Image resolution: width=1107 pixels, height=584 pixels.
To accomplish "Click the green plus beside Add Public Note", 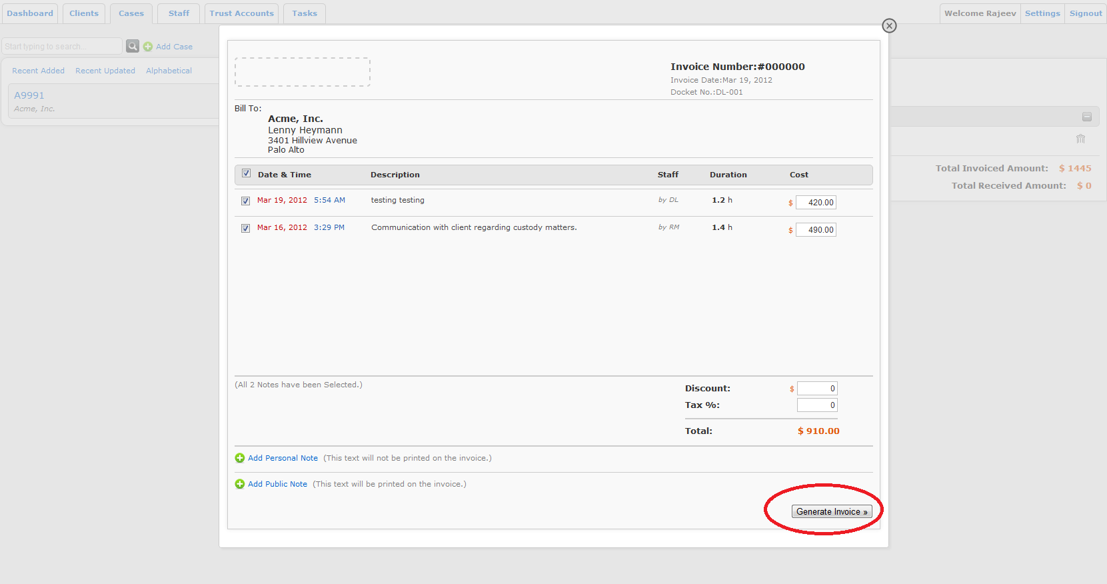I will point(240,484).
